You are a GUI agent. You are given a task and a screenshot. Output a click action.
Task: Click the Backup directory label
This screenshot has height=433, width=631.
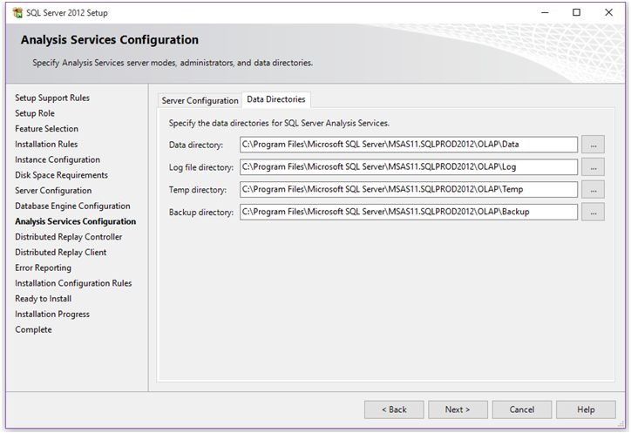coord(200,213)
